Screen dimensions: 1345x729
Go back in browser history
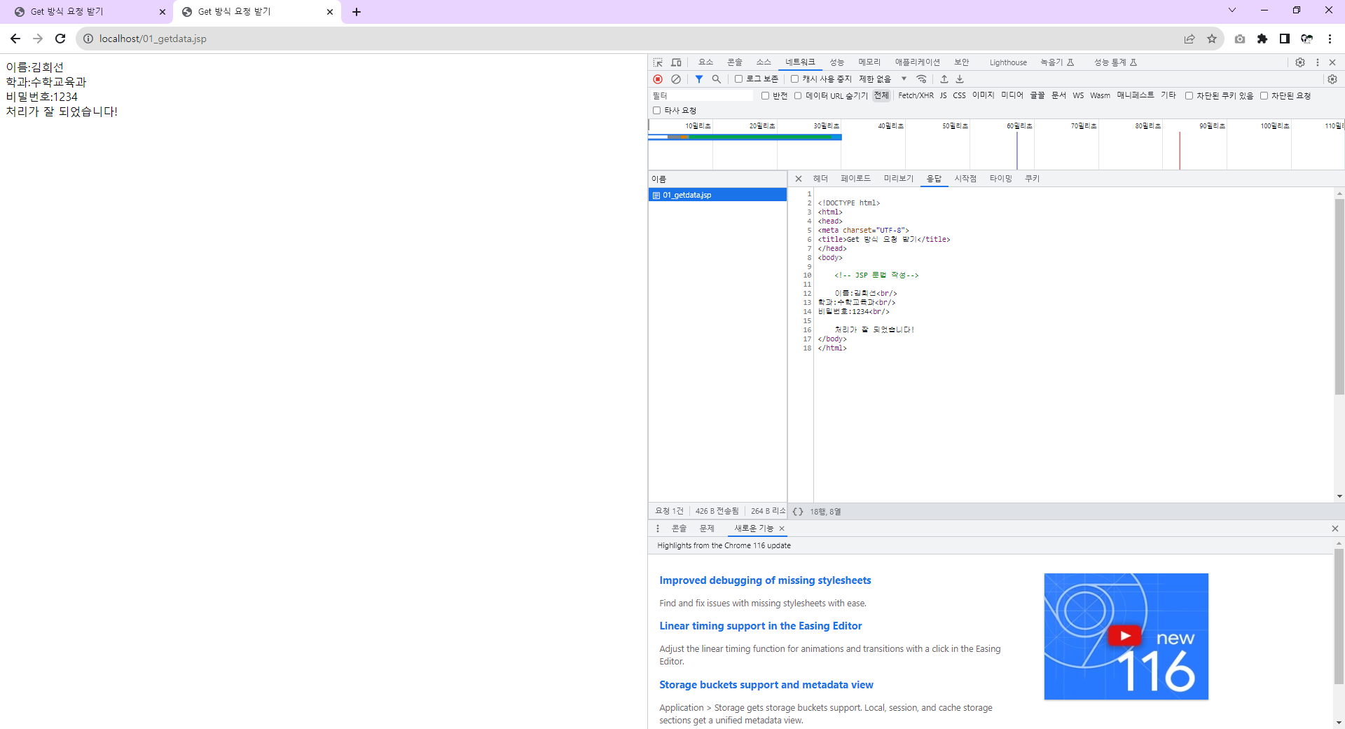point(15,39)
